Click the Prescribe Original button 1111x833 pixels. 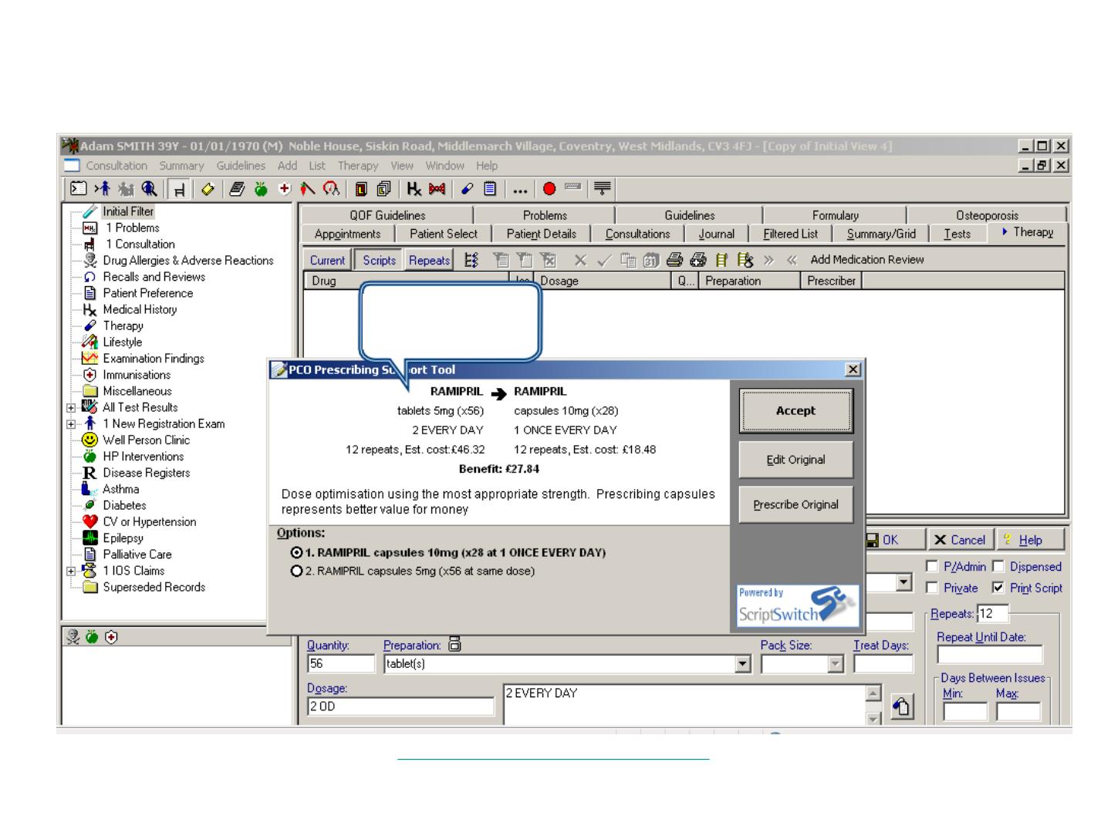[795, 505]
